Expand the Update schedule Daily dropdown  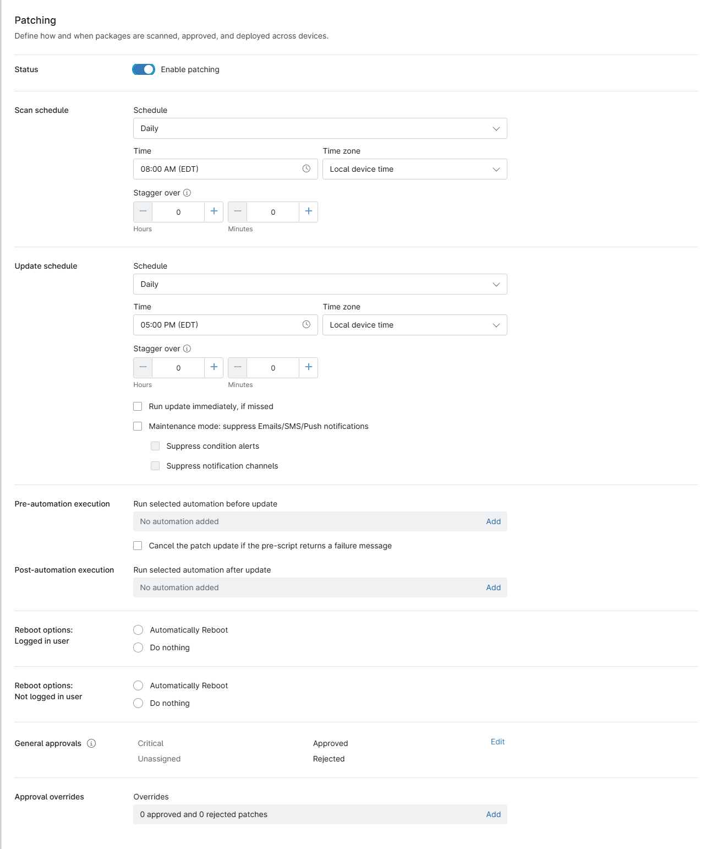[320, 284]
